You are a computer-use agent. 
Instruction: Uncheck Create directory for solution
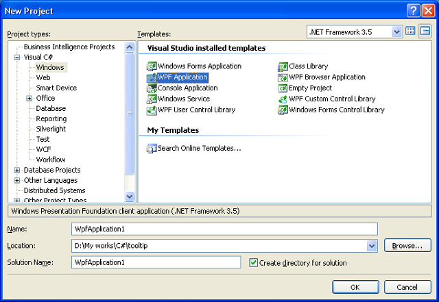tap(254, 263)
